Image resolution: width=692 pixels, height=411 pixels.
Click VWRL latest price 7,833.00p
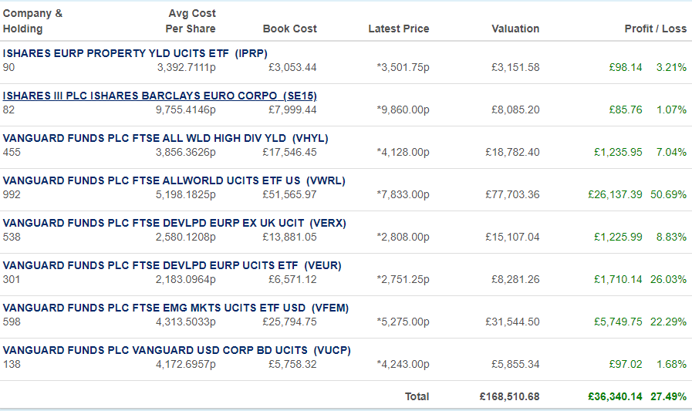pyautogui.click(x=403, y=194)
